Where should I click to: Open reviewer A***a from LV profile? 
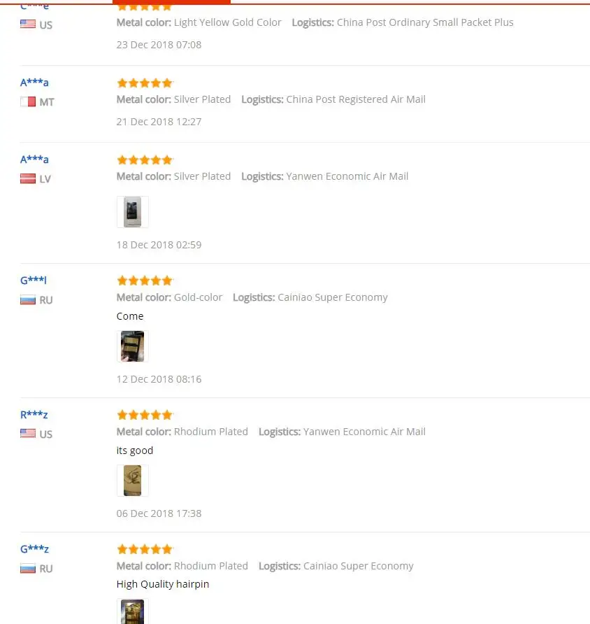coord(34,159)
